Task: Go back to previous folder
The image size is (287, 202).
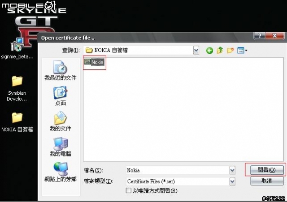Action: point(209,50)
